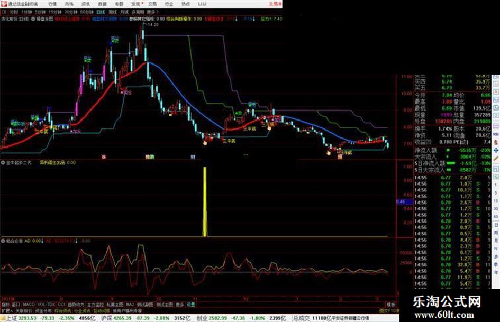Select the 趋势动力 indicator tab
The width and height of the screenshot is (500, 322).
coord(76,305)
